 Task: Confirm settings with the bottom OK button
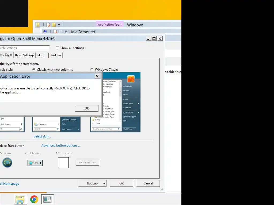click(x=121, y=183)
